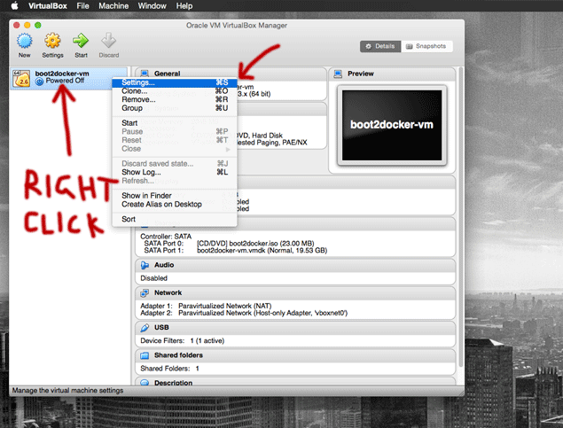The height and width of the screenshot is (428, 563).
Task: Click the Shared folders section header
Action: click(x=295, y=355)
